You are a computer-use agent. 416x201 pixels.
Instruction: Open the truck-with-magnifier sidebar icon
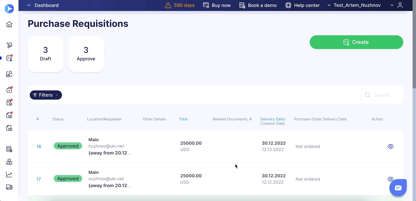click(x=9, y=74)
